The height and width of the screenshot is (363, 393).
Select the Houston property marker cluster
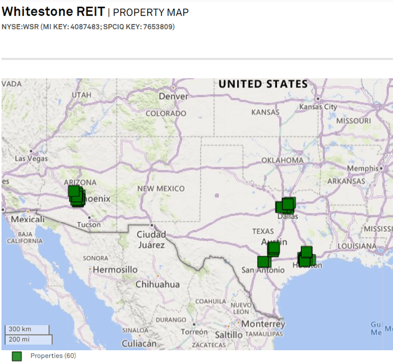point(306,257)
